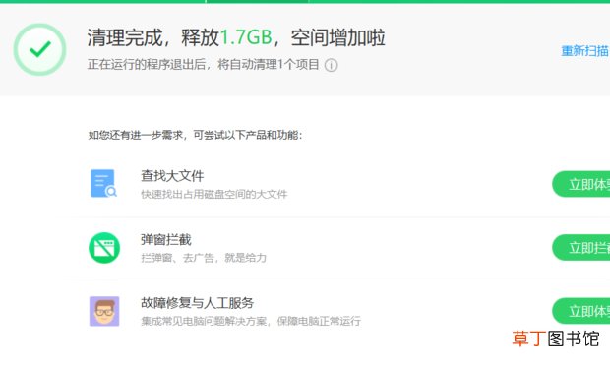Click the 立即体验 button for 查找大文件

tap(580, 184)
